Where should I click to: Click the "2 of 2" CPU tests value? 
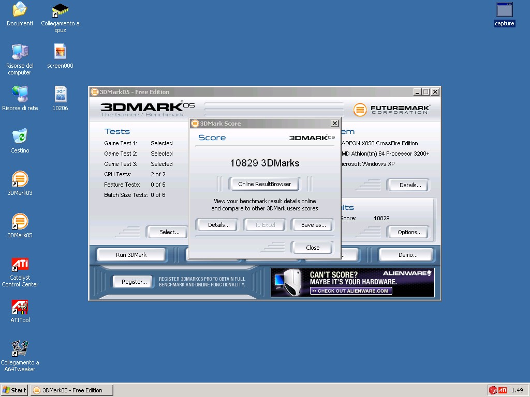point(158,174)
